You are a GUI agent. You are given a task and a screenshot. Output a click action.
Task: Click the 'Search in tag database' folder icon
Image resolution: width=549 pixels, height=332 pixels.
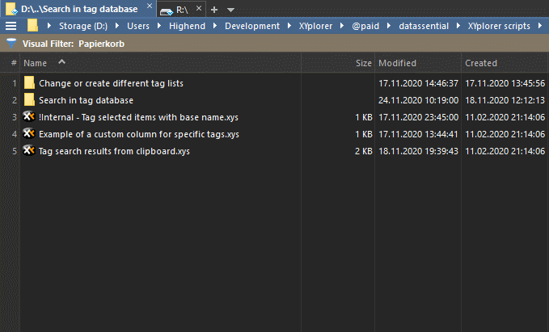(29, 100)
